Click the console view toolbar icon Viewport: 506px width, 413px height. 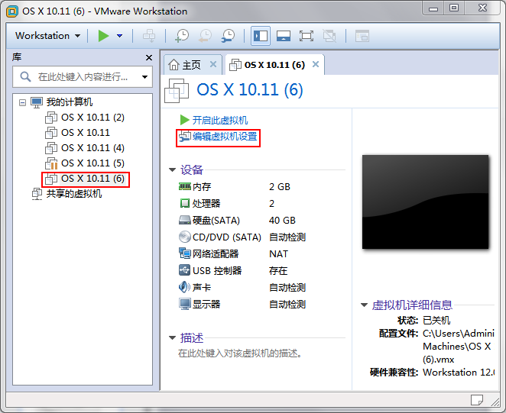[x=362, y=36]
